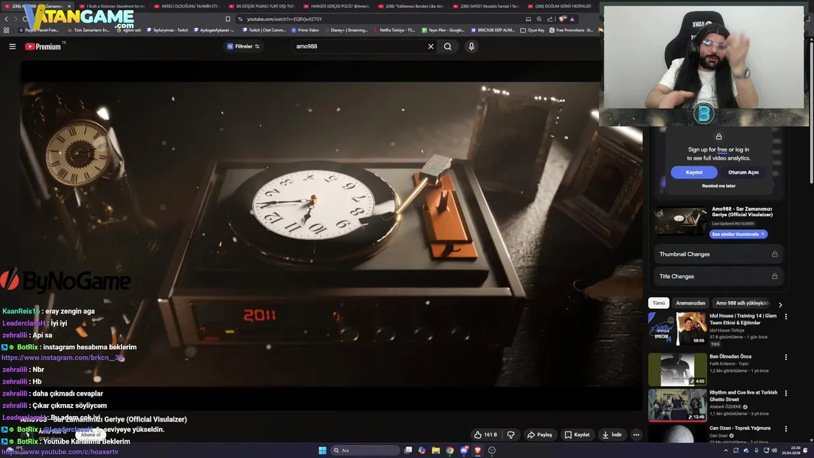
Task: Click Oturum Açın login button
Action: (x=743, y=172)
